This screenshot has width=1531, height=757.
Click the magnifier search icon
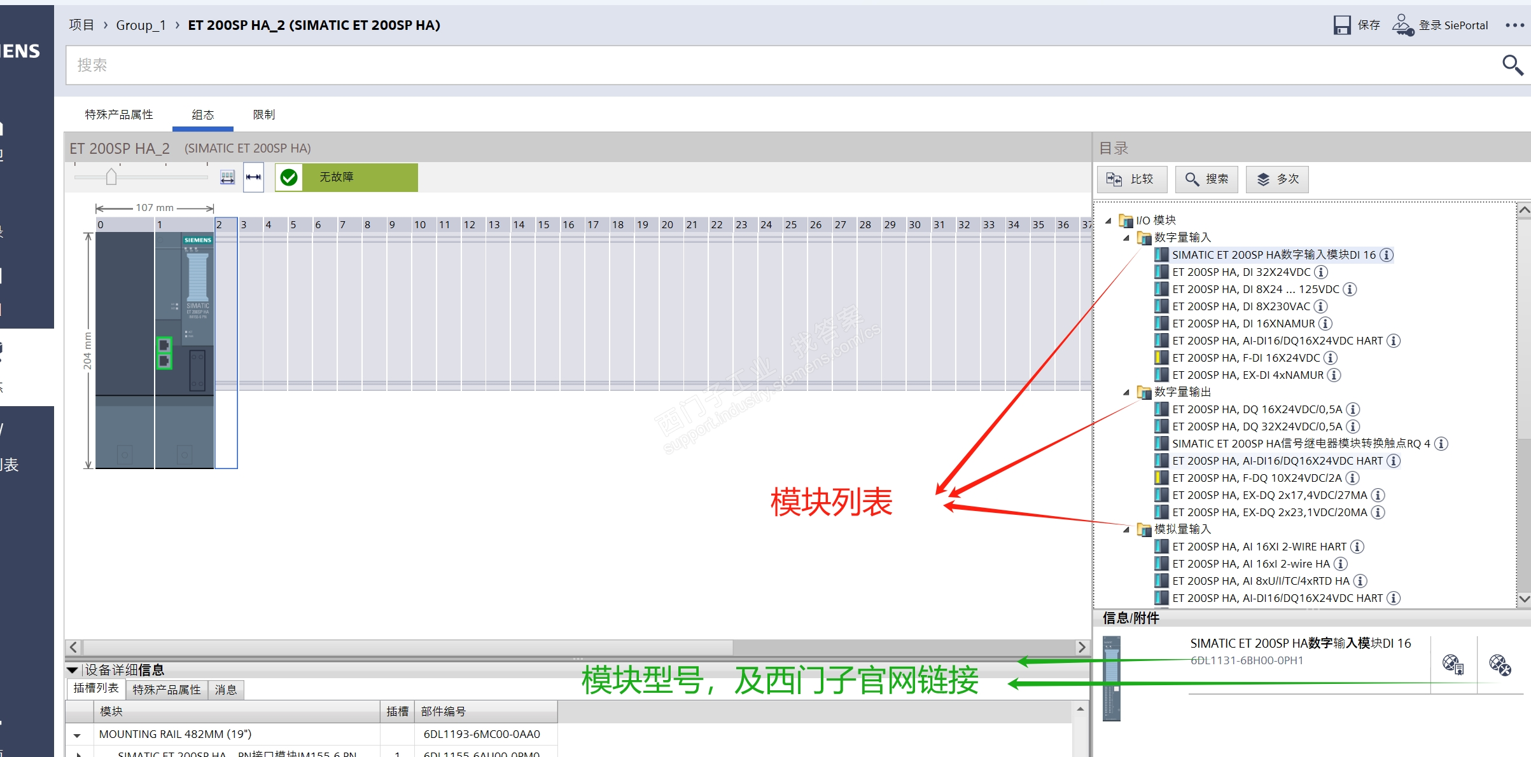point(1512,65)
